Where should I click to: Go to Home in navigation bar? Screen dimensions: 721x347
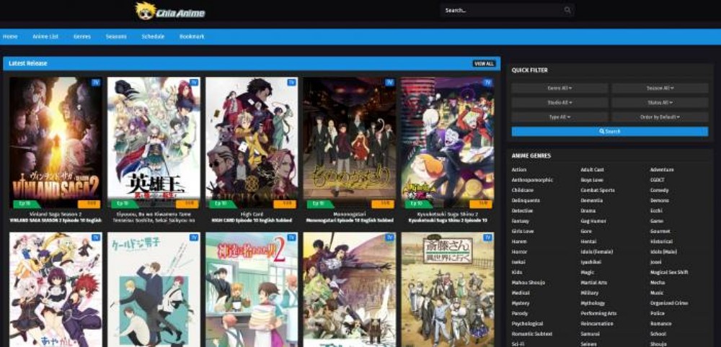[10, 37]
